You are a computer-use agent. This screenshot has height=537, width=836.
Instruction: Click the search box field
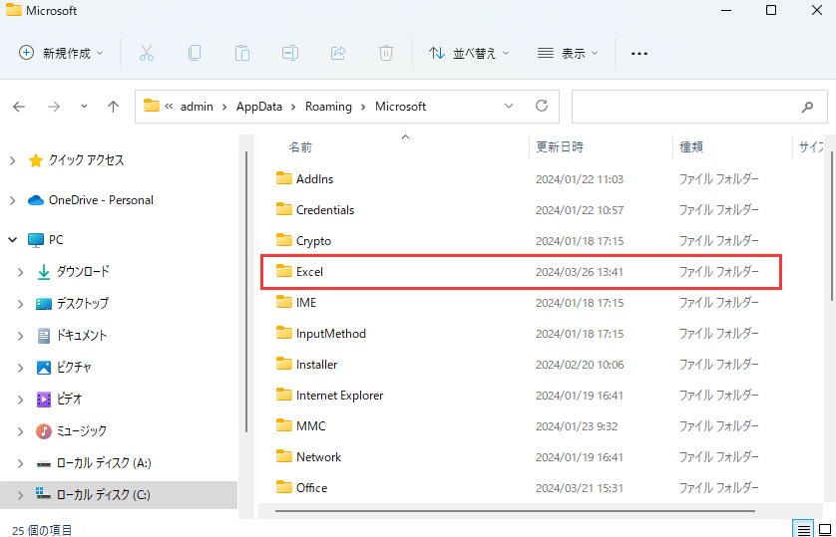[x=699, y=107]
